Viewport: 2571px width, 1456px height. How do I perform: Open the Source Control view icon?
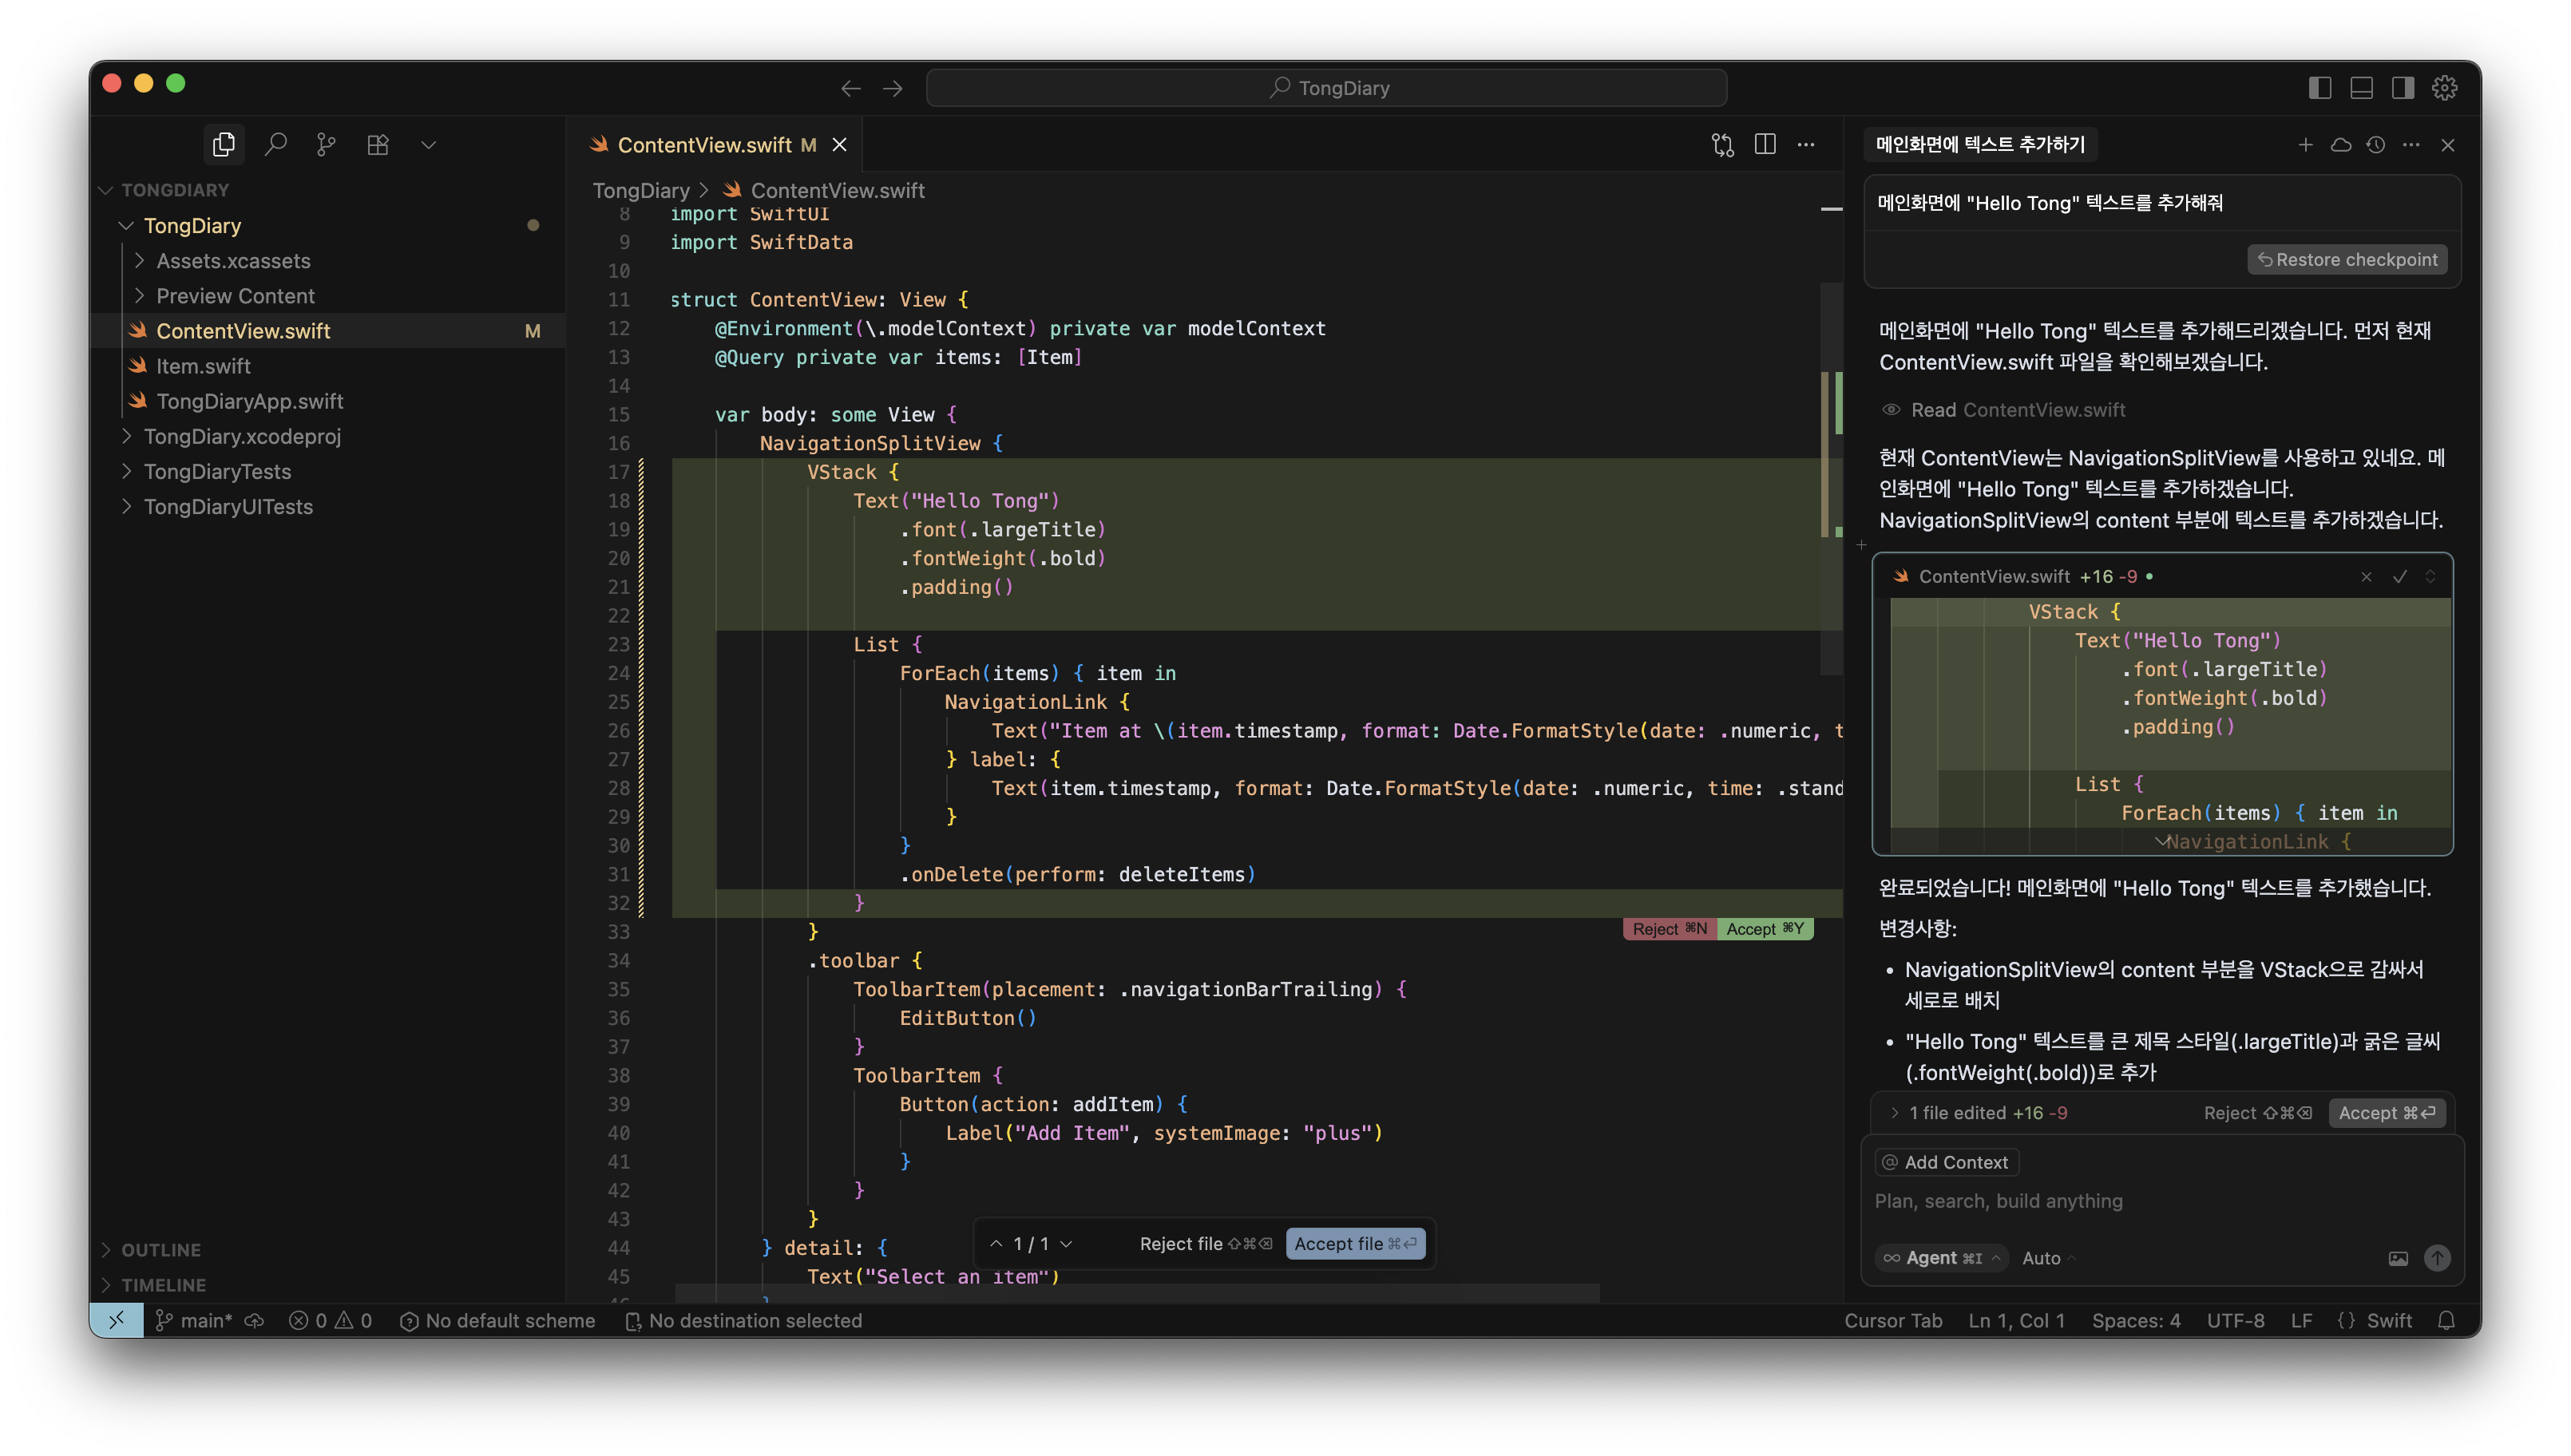point(326,145)
